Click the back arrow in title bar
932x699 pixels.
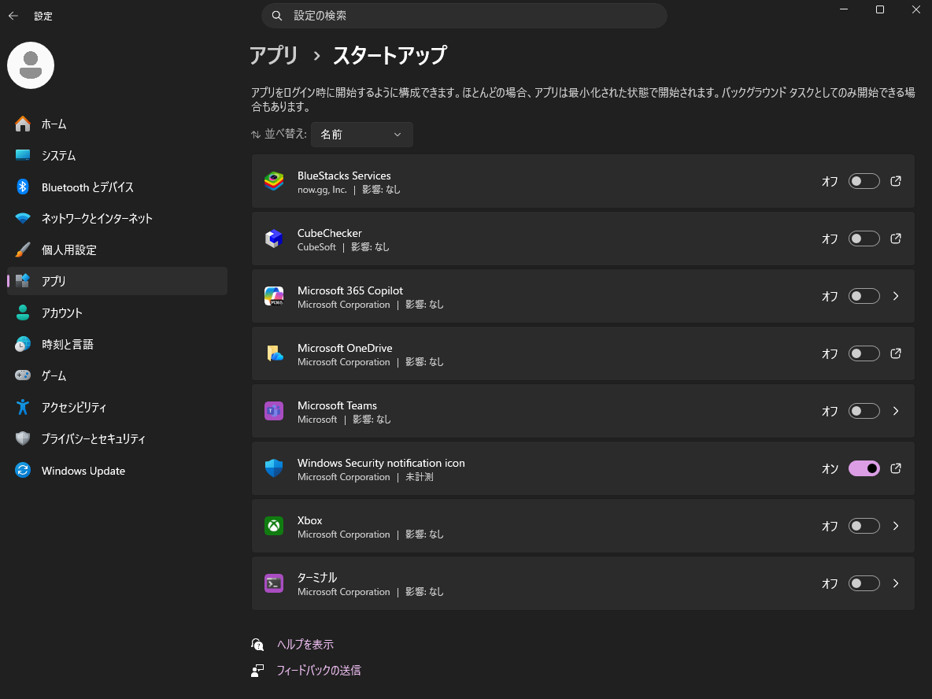click(13, 16)
